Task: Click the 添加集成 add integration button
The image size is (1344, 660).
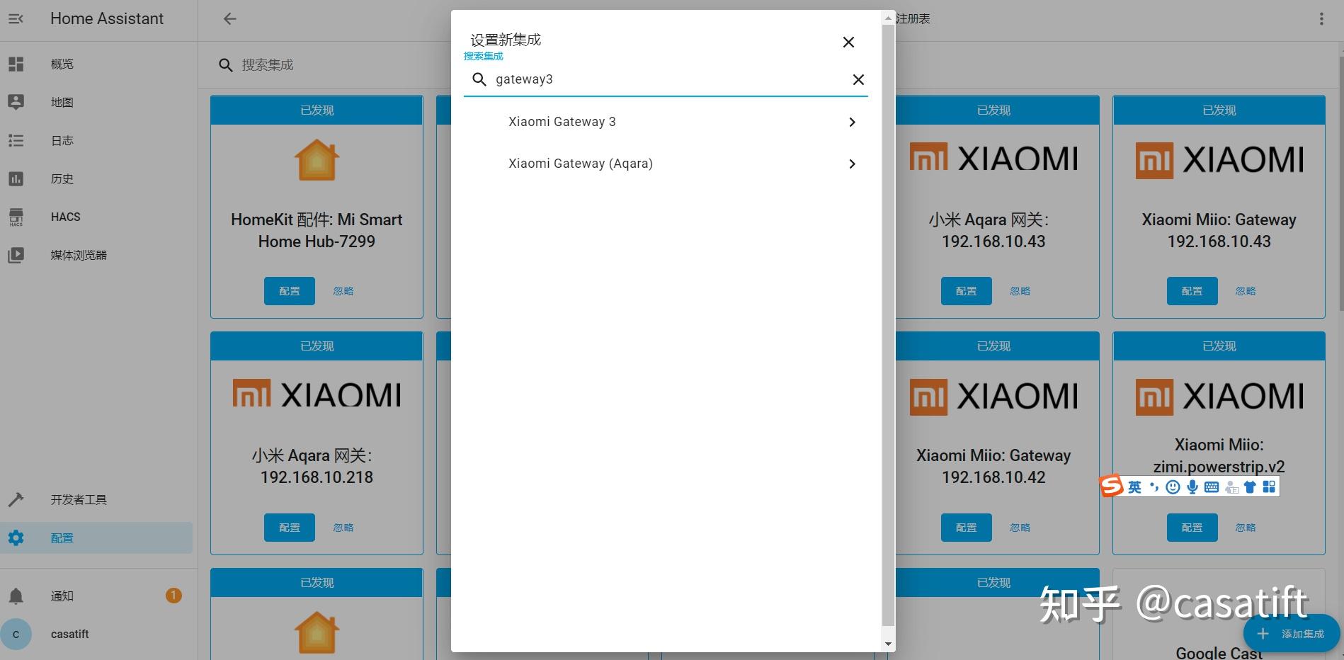Action: pos(1292,634)
